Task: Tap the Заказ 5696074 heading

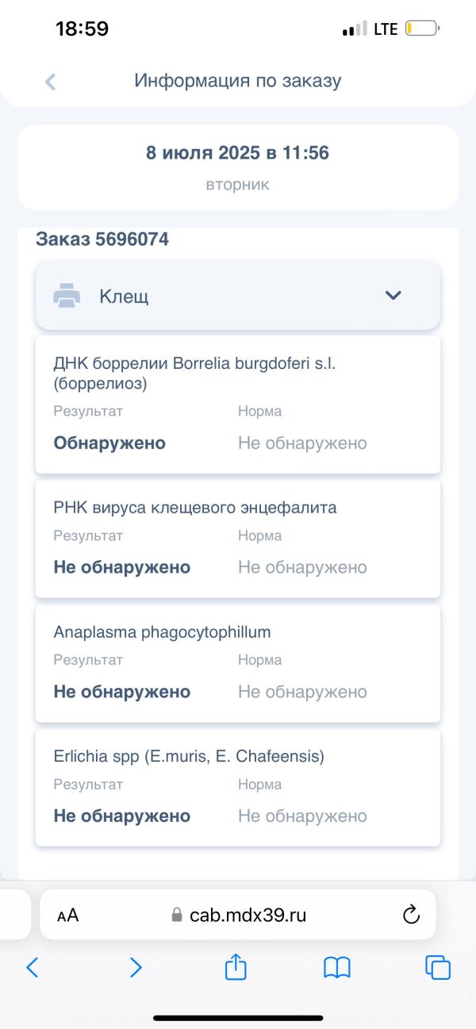Action: point(102,239)
